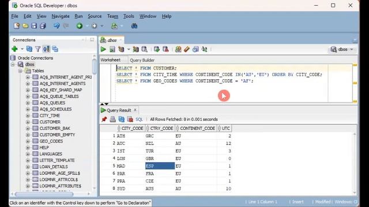369x207 pixels.
Task: Click the Undo arrow icon in main toolbar
Action: (57, 26)
